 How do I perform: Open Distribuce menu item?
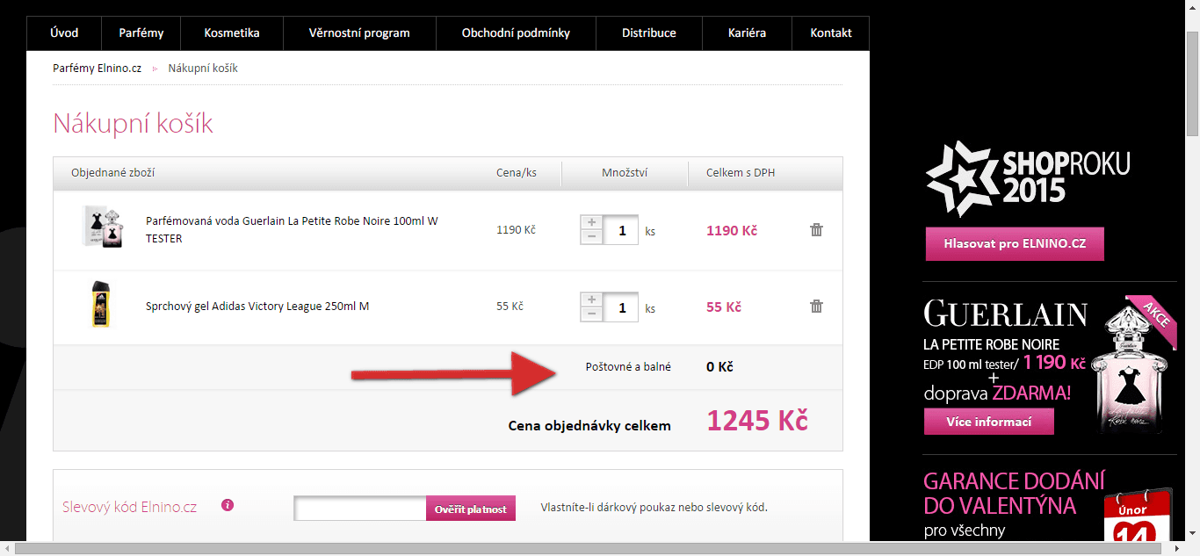(649, 33)
